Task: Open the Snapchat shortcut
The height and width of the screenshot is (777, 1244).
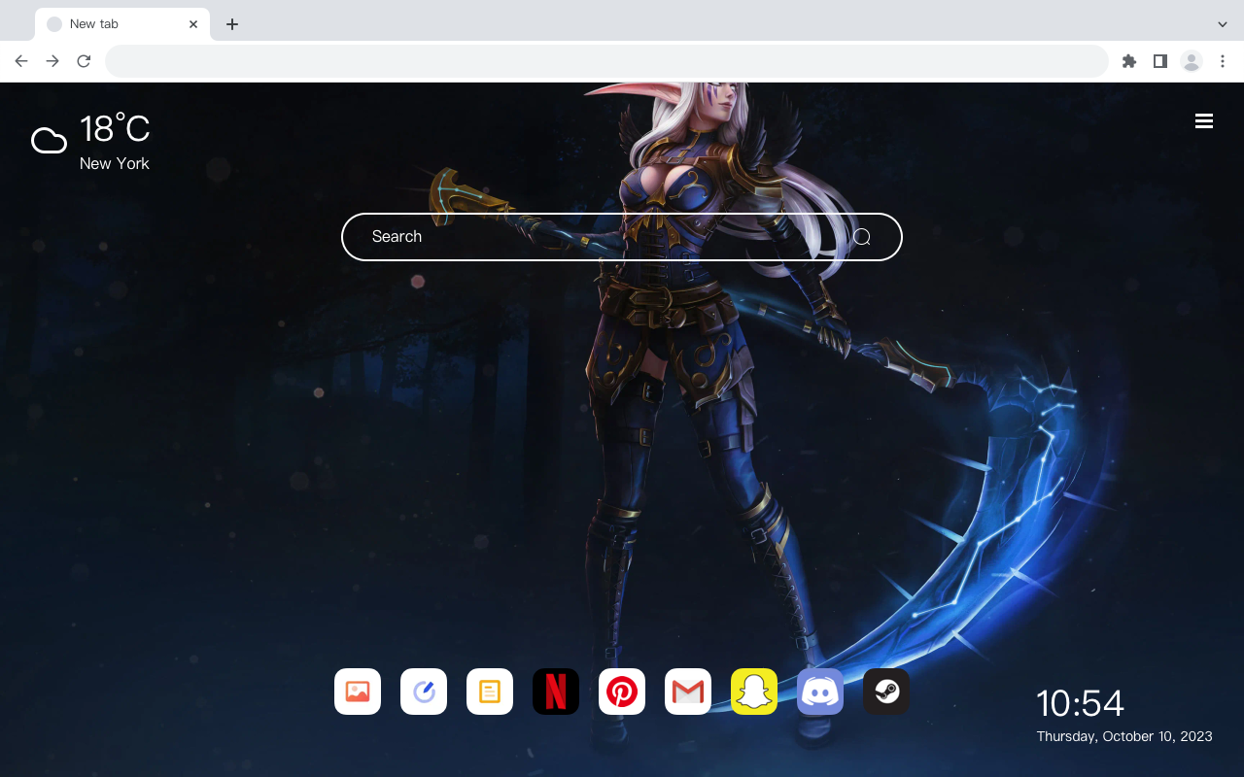Action: point(754,692)
